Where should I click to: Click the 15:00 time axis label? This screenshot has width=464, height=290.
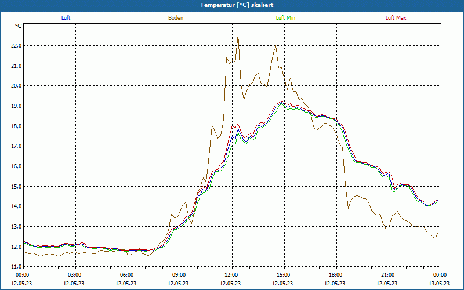tap(283, 275)
